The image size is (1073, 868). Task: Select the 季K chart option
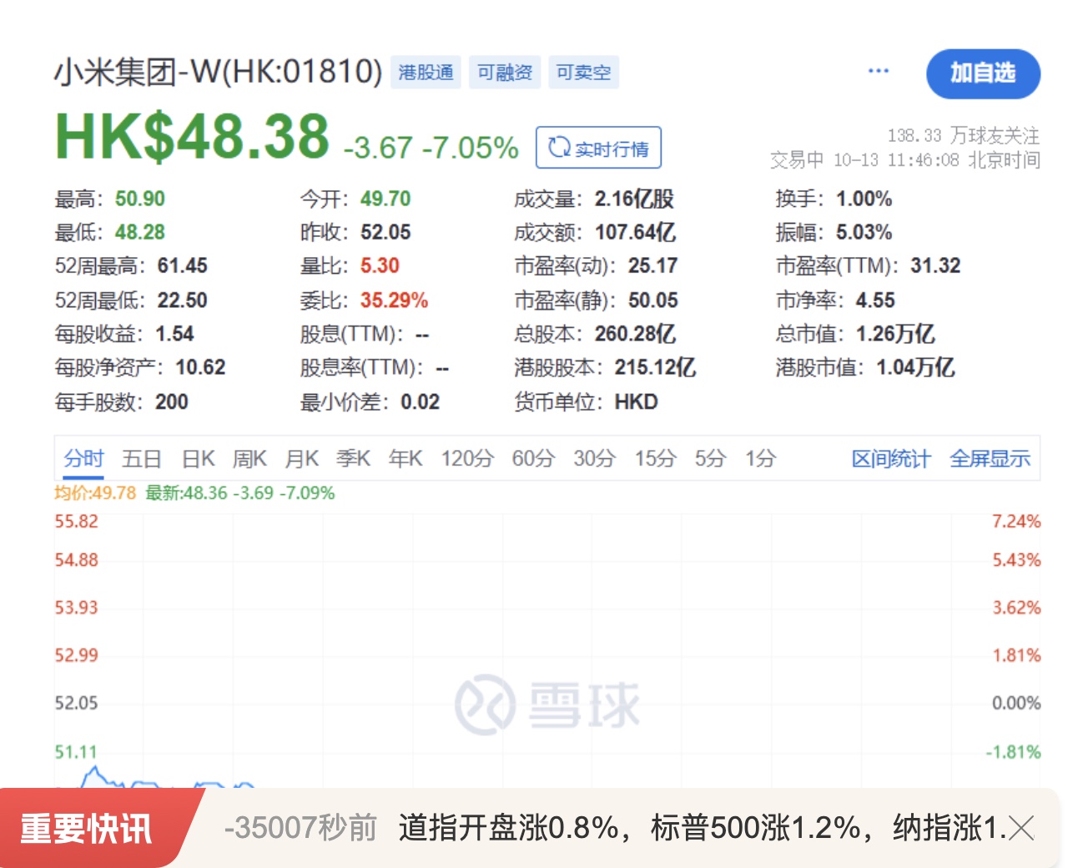tap(353, 458)
